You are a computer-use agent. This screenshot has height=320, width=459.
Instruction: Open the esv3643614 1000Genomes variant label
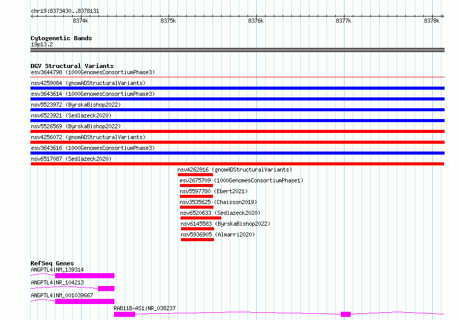pos(93,94)
